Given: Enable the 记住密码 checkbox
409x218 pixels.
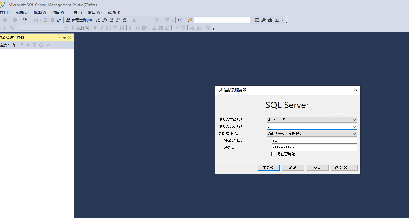Looking at the screenshot, I should point(273,154).
